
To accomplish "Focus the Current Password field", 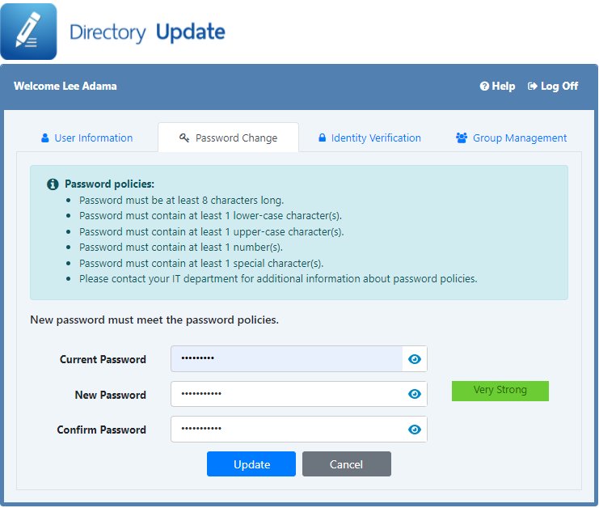I will tap(286, 359).
